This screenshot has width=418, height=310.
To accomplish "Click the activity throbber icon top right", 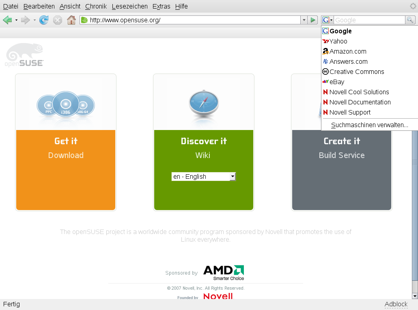I will pos(413,6).
